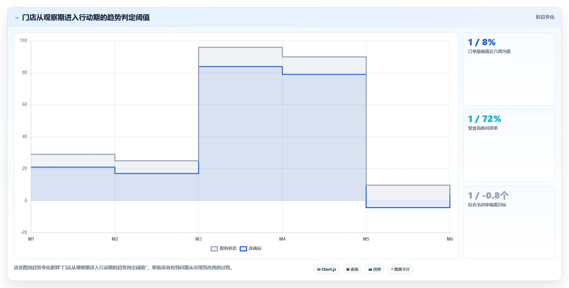Viewport: 569px width, 288px height.
Task: Click the trend icon beside the chart title
Action: coord(17,18)
